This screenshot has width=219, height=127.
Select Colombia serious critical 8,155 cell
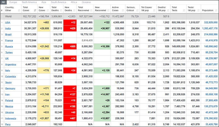pyautogui.click(x=132, y=76)
